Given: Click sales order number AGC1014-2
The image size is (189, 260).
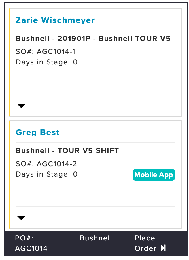Looking at the screenshot, I should point(46,164).
